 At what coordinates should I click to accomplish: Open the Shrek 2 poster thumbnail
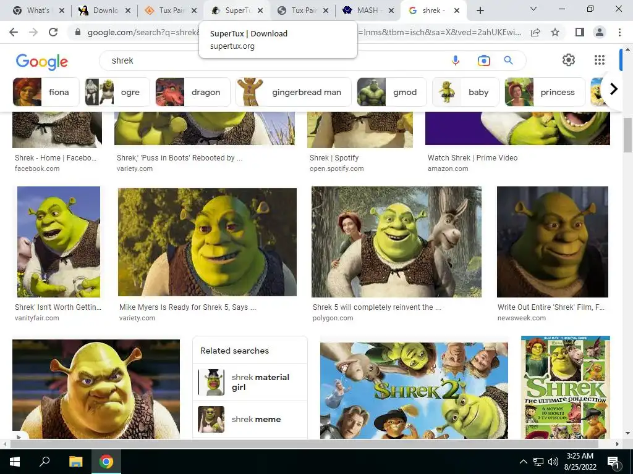[x=414, y=391]
